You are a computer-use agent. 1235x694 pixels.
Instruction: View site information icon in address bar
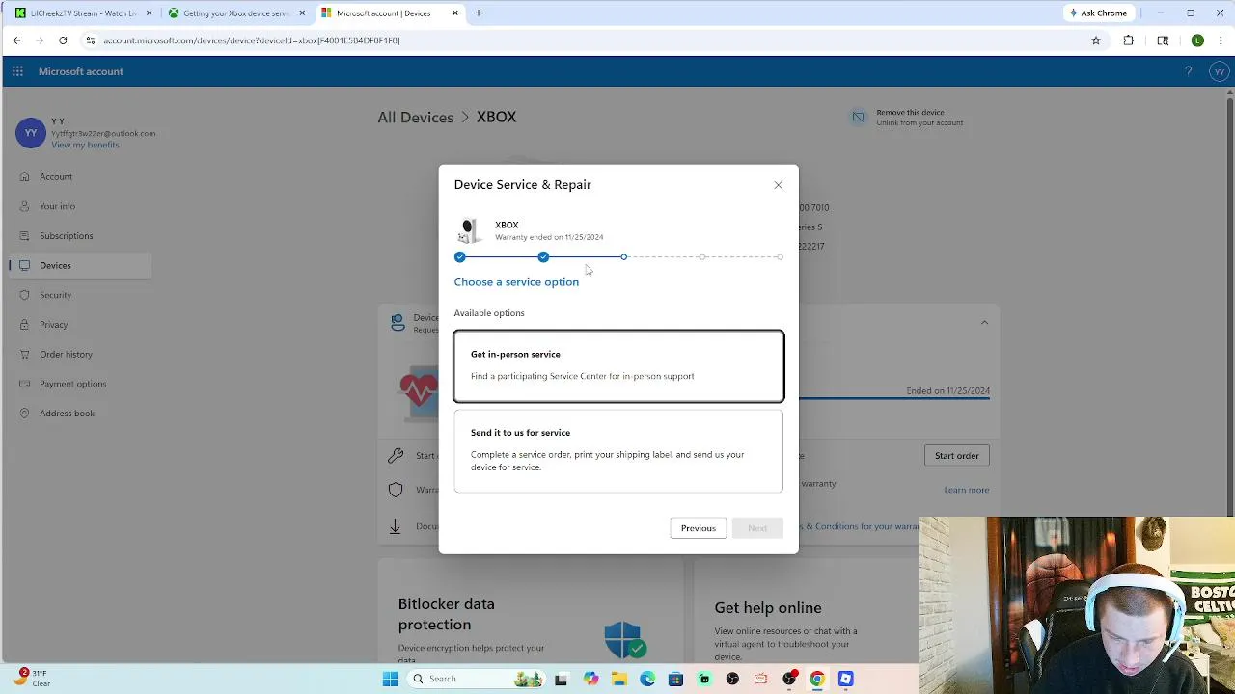pos(90,40)
